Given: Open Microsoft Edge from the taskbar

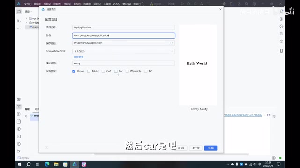Looking at the screenshot, I should (x=47, y=164).
